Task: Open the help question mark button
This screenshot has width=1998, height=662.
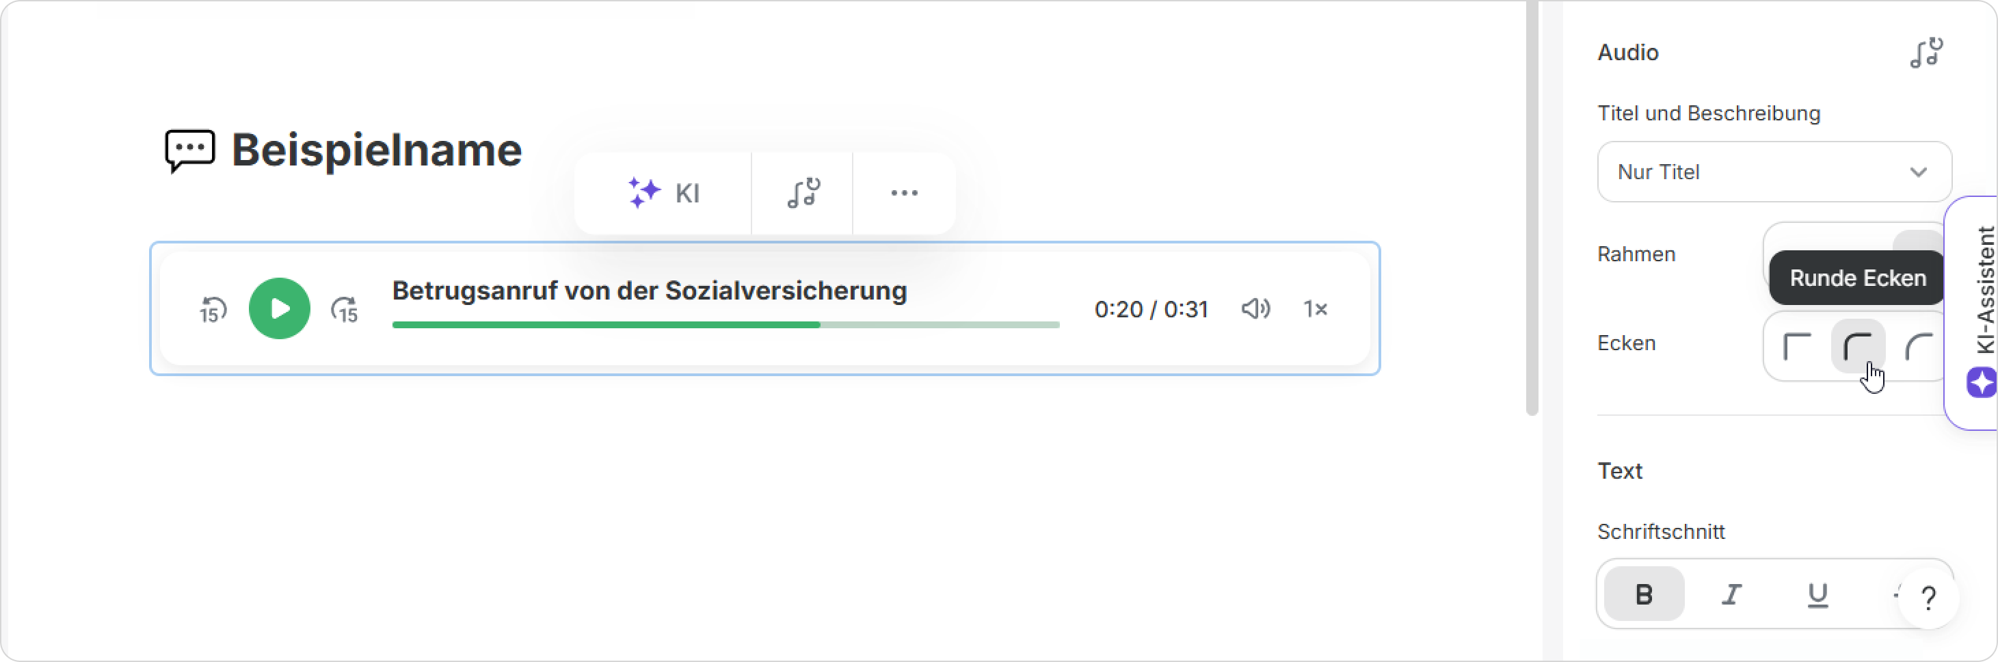Action: (x=1928, y=598)
